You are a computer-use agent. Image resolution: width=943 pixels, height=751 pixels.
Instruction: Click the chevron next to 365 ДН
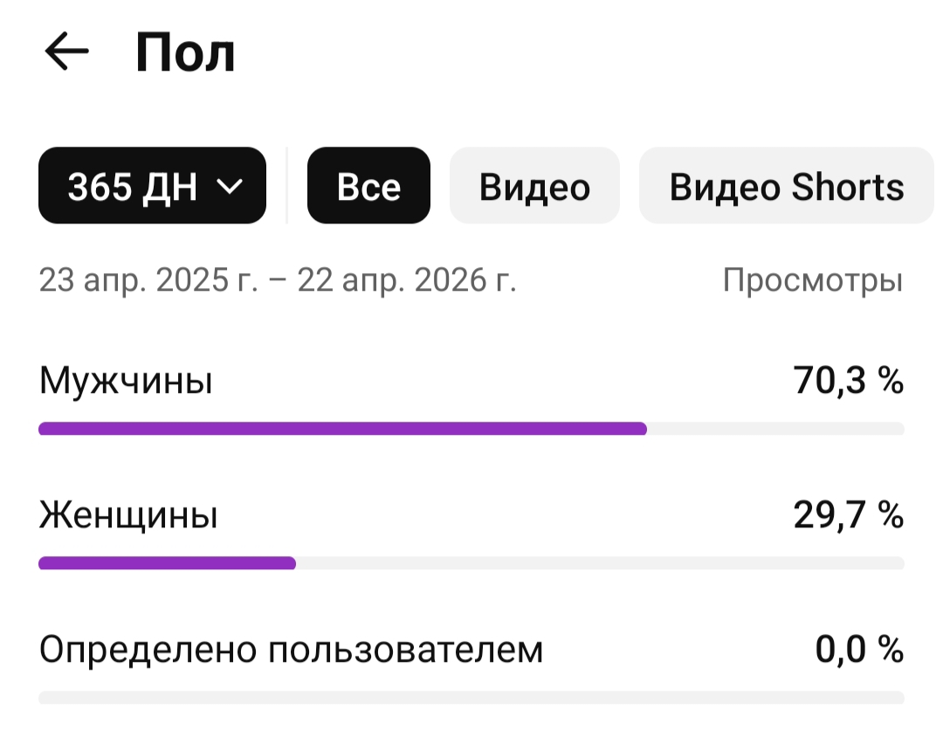click(229, 186)
